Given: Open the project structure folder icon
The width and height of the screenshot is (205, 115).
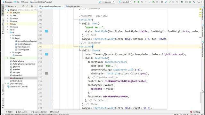Looking at the screenshot, I should [x=182, y=2].
